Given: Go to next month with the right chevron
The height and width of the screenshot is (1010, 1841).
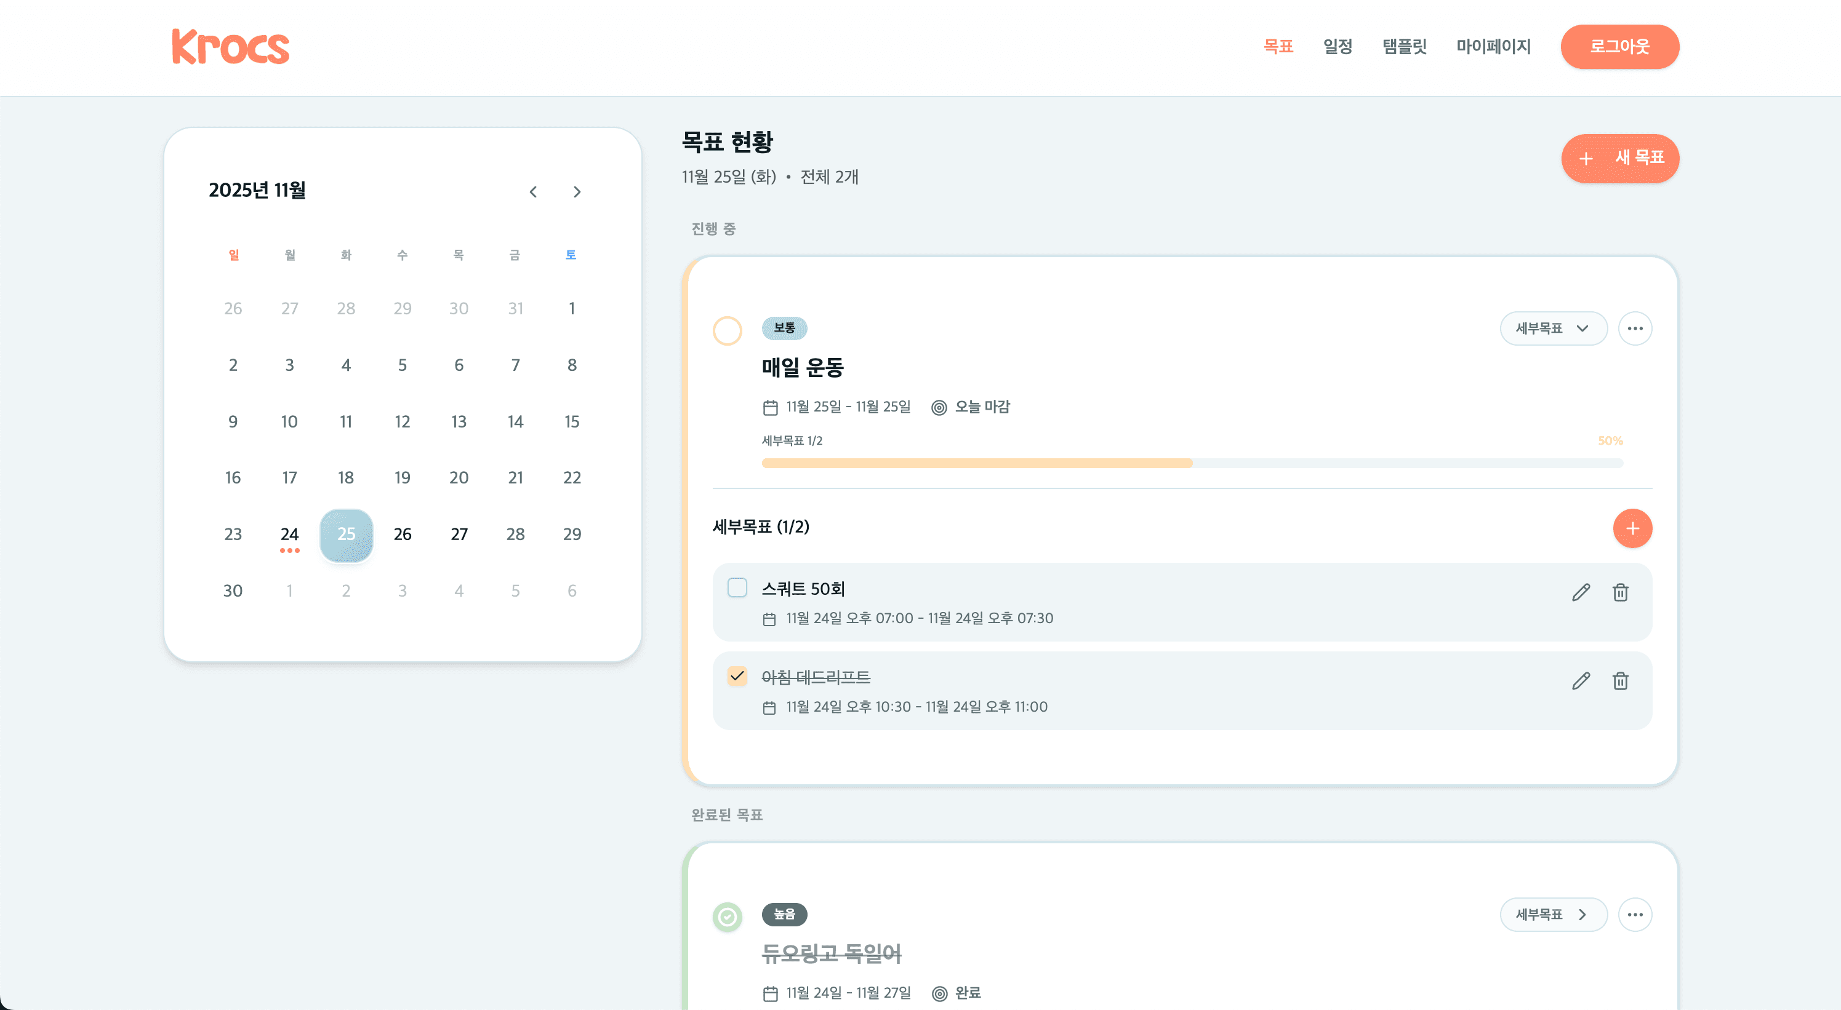Looking at the screenshot, I should (577, 191).
